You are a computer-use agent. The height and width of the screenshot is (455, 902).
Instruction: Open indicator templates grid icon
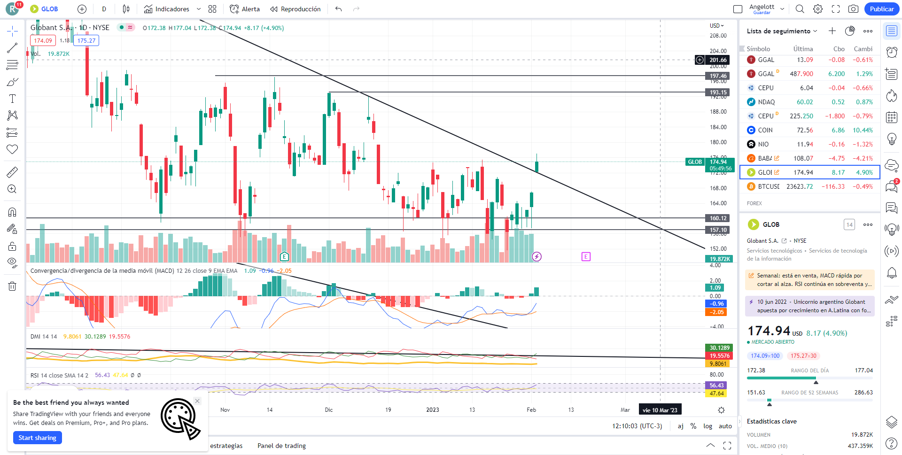[x=212, y=9]
